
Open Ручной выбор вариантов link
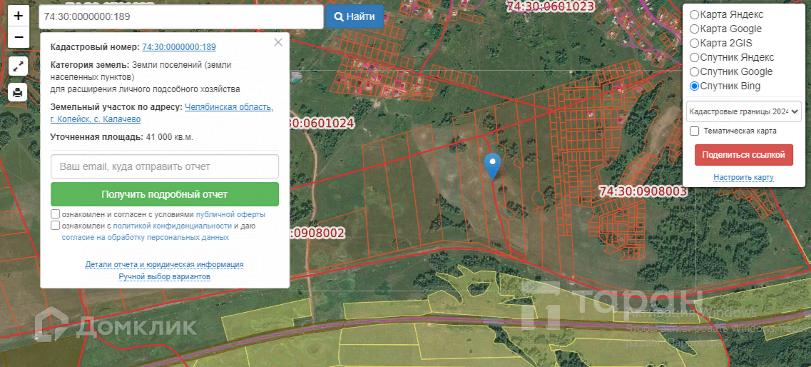click(x=165, y=277)
